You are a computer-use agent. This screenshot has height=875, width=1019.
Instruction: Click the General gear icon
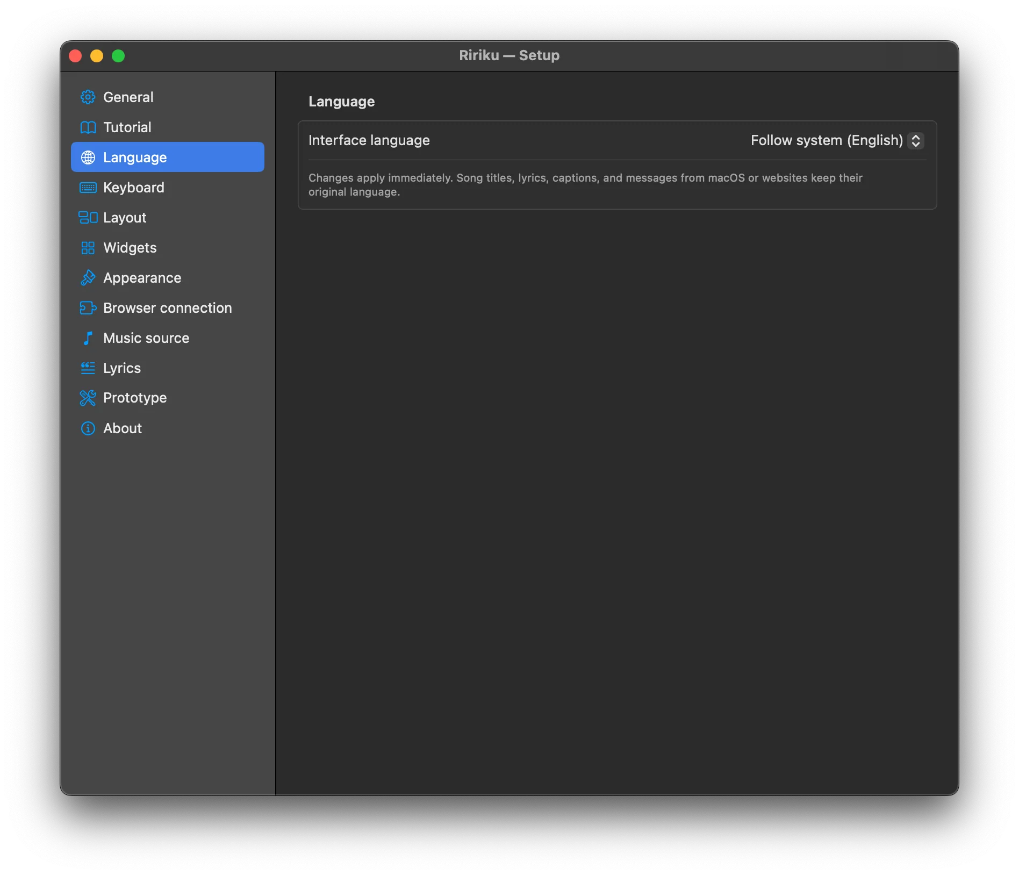click(x=88, y=97)
